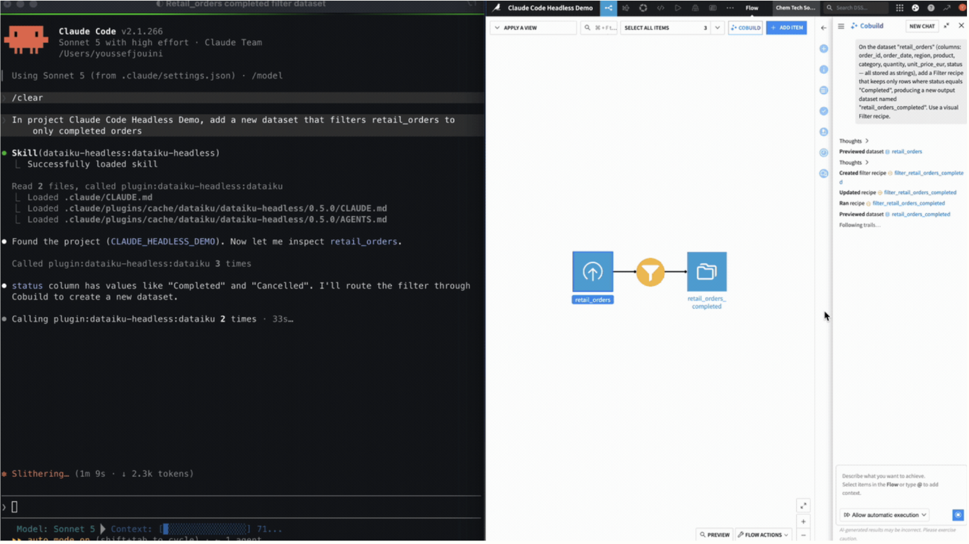Open the filter_retail_orders_completed link after Created filter recipe
The width and height of the screenshot is (969, 544).
(x=928, y=173)
